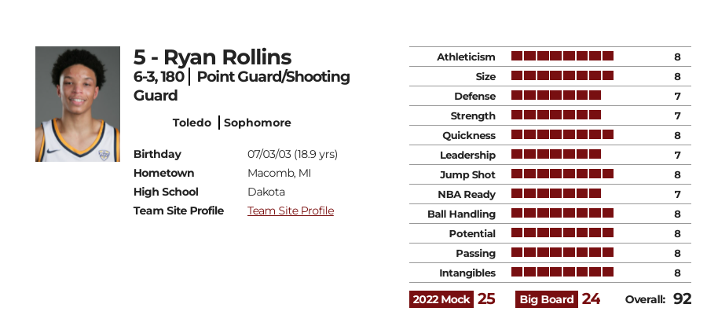707x326 pixels.
Task: Click the high school value Dakota
Action: coord(266,192)
